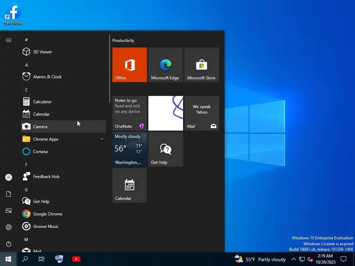Viewport: 355px width, 266px height.
Task: Select the Facebook desktop shortcut
Action: coord(13,14)
